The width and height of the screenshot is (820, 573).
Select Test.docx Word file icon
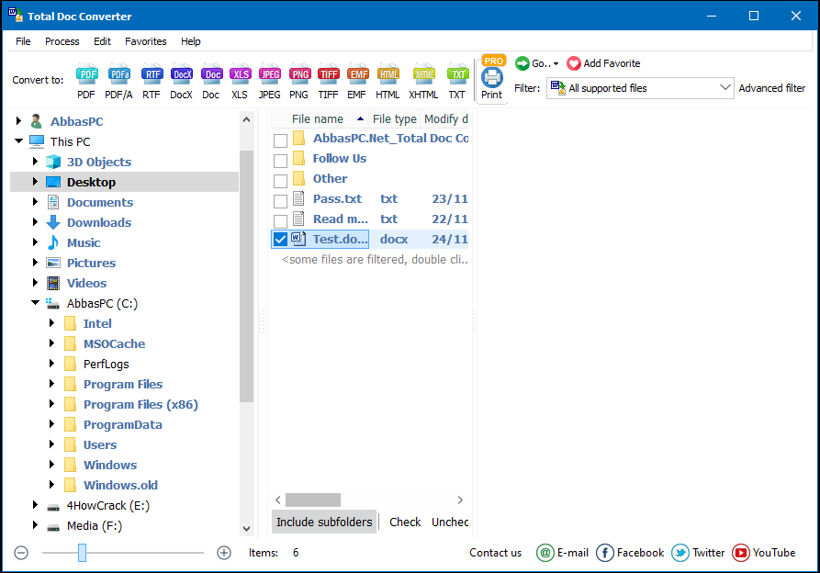298,239
